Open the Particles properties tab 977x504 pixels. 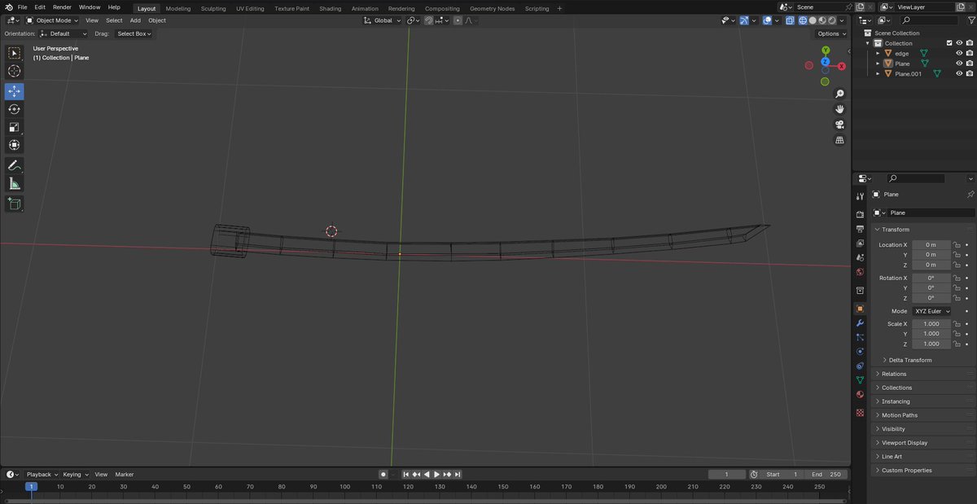860,337
